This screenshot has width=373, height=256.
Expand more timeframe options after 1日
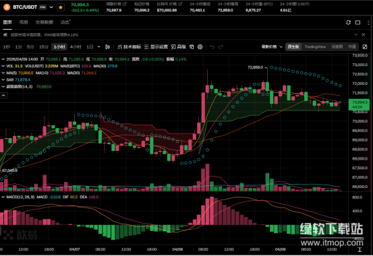[98, 47]
